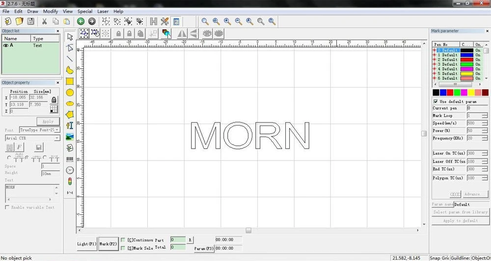This screenshot has width=491, height=261.
Task: Toggle the size ratio lock icon
Action: pyautogui.click(x=54, y=100)
